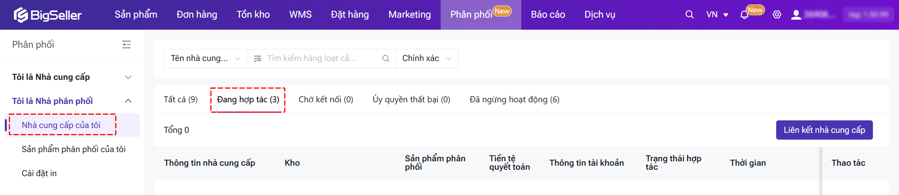This screenshot has width=899, height=195.
Task: Switch to Đang hợp tác (3) tab
Action: tap(248, 100)
